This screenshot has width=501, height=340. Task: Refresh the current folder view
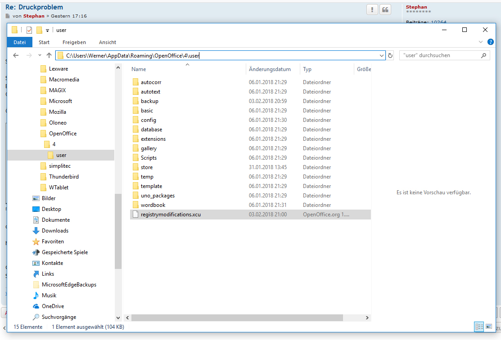click(390, 55)
